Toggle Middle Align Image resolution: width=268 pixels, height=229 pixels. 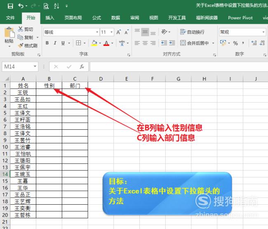click(x=145, y=32)
